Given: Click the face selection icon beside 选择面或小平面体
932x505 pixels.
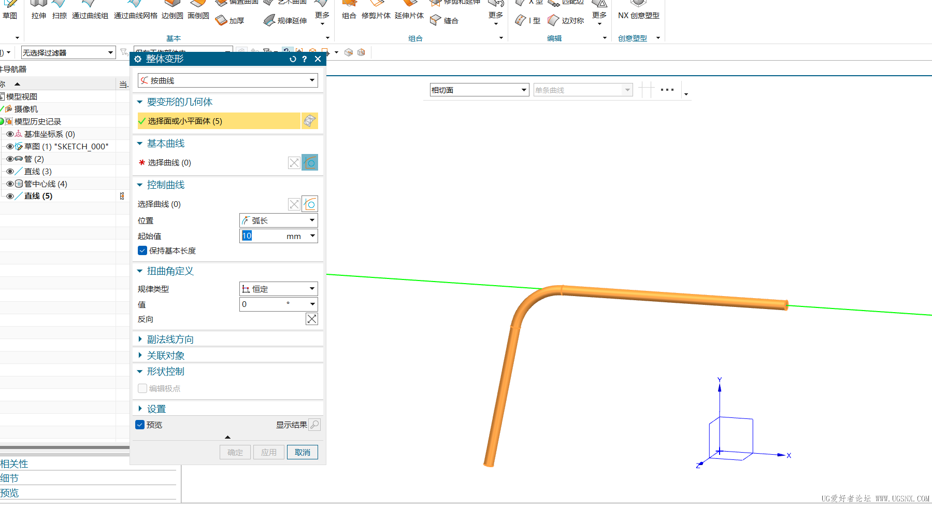Looking at the screenshot, I should [x=310, y=121].
